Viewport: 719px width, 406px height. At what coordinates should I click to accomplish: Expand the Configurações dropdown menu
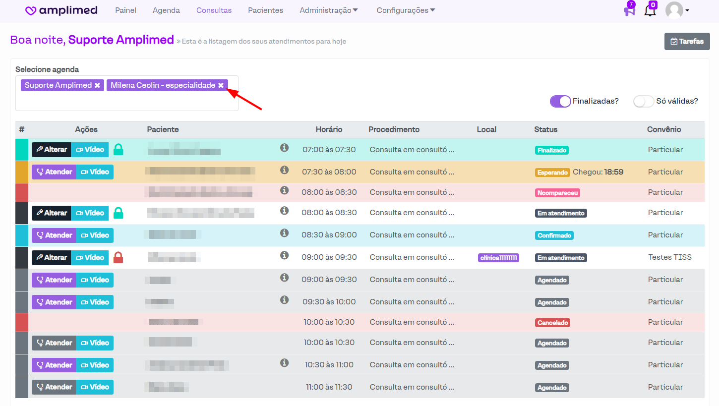point(406,10)
